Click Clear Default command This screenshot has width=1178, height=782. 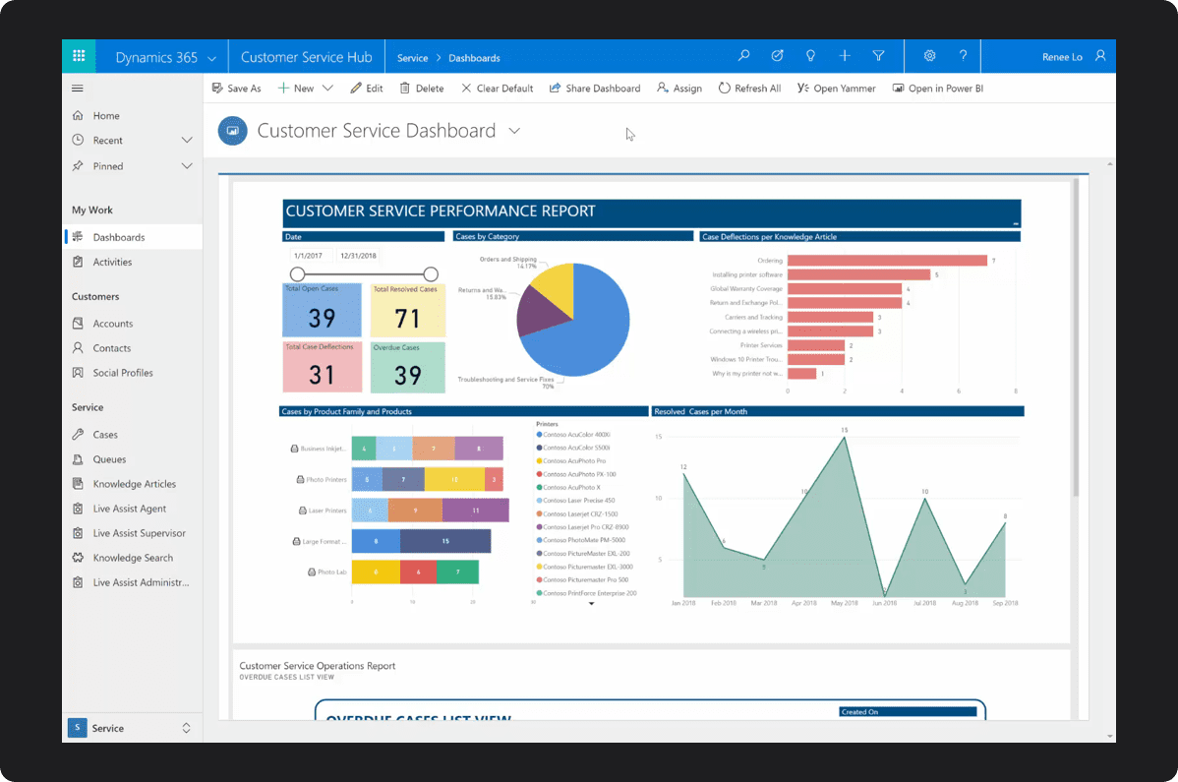tap(498, 89)
